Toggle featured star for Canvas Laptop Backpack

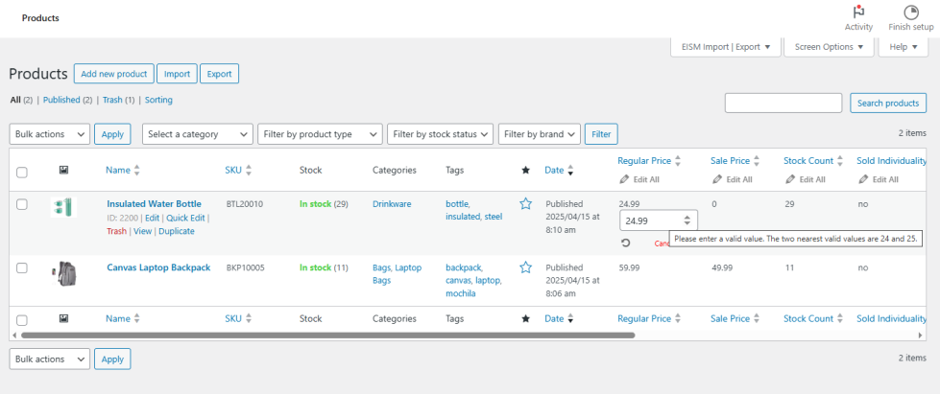pyautogui.click(x=525, y=267)
